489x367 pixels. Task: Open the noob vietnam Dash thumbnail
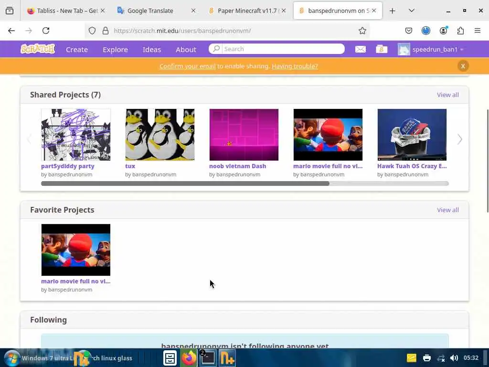click(244, 134)
